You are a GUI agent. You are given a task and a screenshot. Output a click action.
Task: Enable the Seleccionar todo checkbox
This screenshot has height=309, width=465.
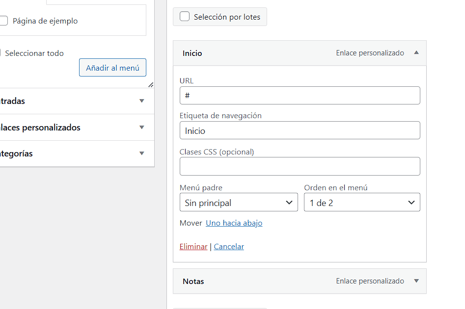pyautogui.click(x=1, y=53)
